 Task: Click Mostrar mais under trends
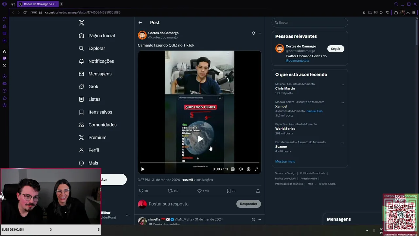coord(285,162)
